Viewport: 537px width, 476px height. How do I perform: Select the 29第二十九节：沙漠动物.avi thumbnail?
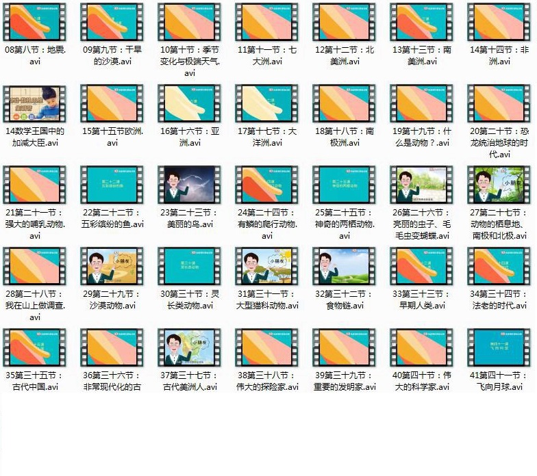pyautogui.click(x=112, y=266)
